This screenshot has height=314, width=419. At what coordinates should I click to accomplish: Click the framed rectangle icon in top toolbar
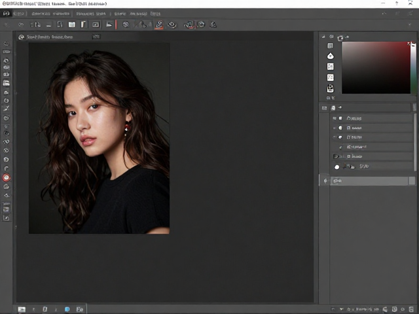click(x=96, y=25)
